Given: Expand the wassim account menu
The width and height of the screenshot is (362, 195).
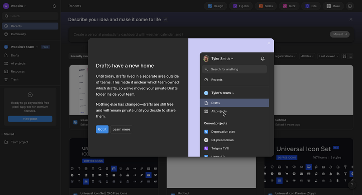Looking at the screenshot, I should (18, 6).
